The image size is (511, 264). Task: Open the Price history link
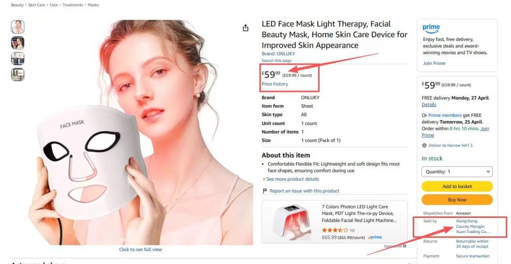(x=275, y=84)
